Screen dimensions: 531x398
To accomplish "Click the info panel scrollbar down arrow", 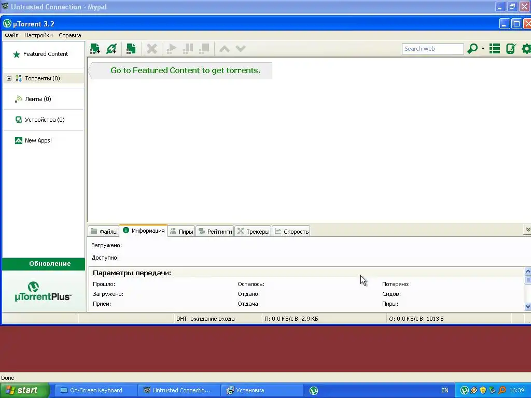I will tap(527, 307).
